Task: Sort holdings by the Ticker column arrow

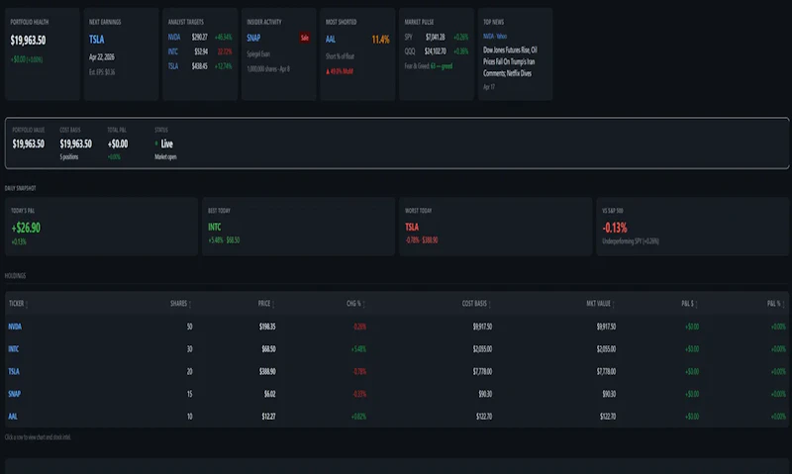Action: click(x=27, y=304)
